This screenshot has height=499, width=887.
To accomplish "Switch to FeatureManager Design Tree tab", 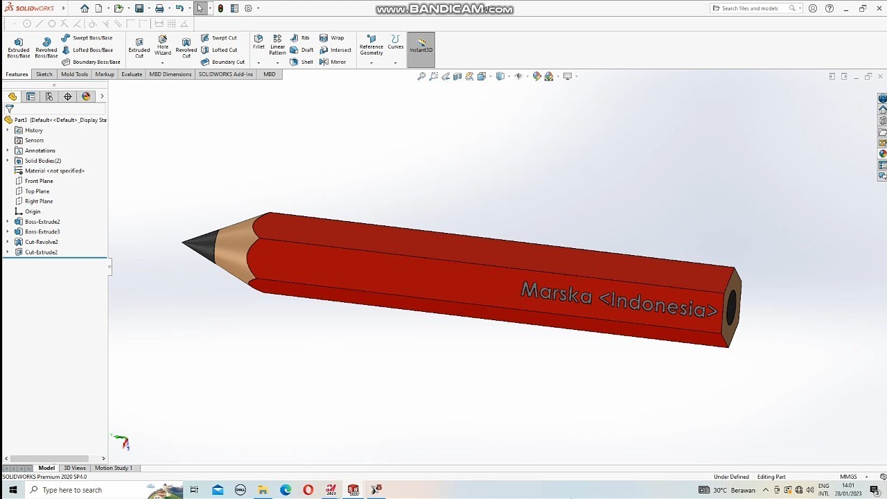I will pyautogui.click(x=12, y=96).
